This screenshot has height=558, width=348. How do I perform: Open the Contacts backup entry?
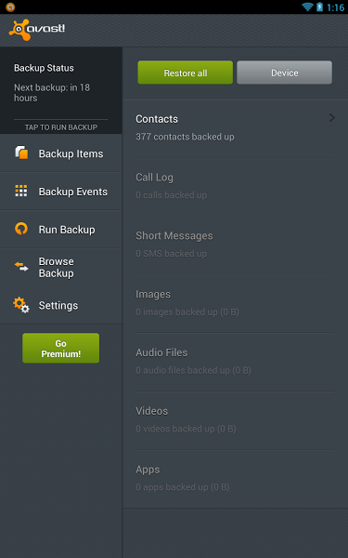click(235, 128)
